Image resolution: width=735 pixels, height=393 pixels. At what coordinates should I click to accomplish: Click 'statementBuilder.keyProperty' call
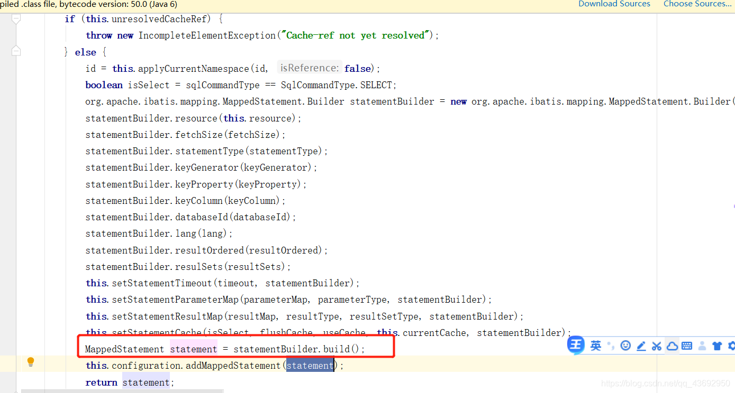pos(159,184)
